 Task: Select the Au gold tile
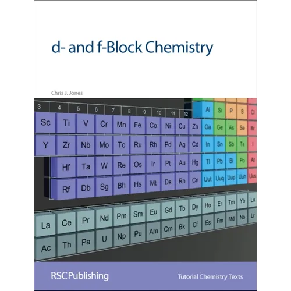[182, 163]
